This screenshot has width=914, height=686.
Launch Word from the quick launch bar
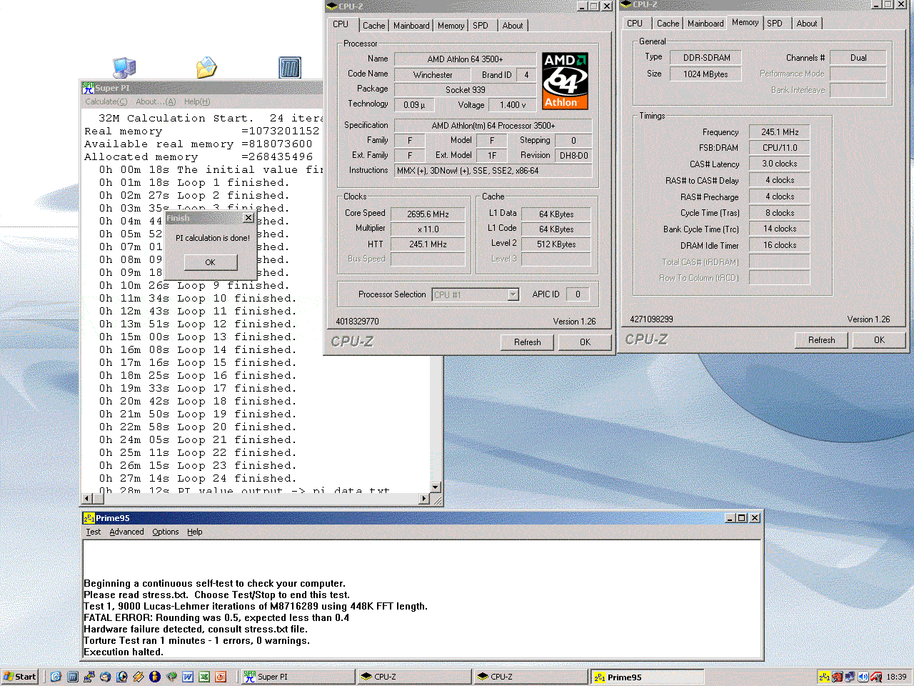tap(188, 677)
